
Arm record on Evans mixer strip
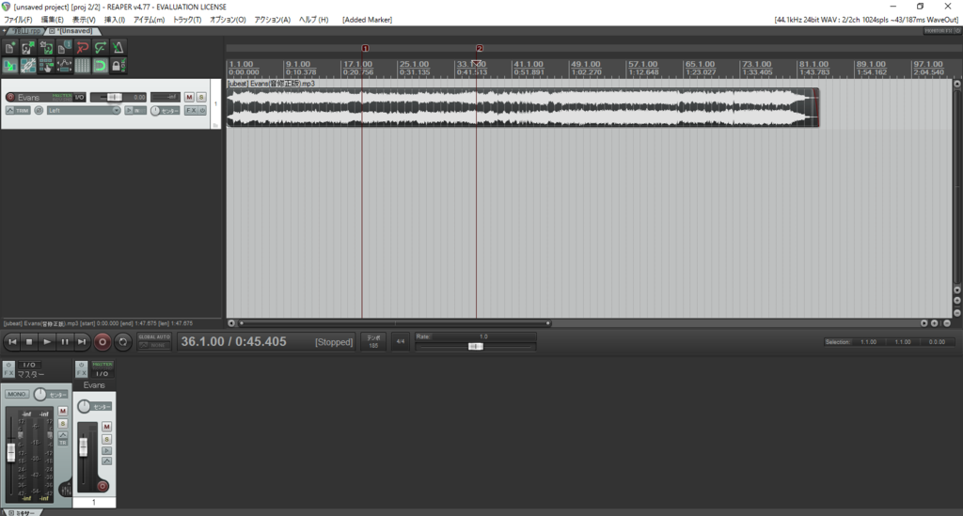tap(103, 487)
